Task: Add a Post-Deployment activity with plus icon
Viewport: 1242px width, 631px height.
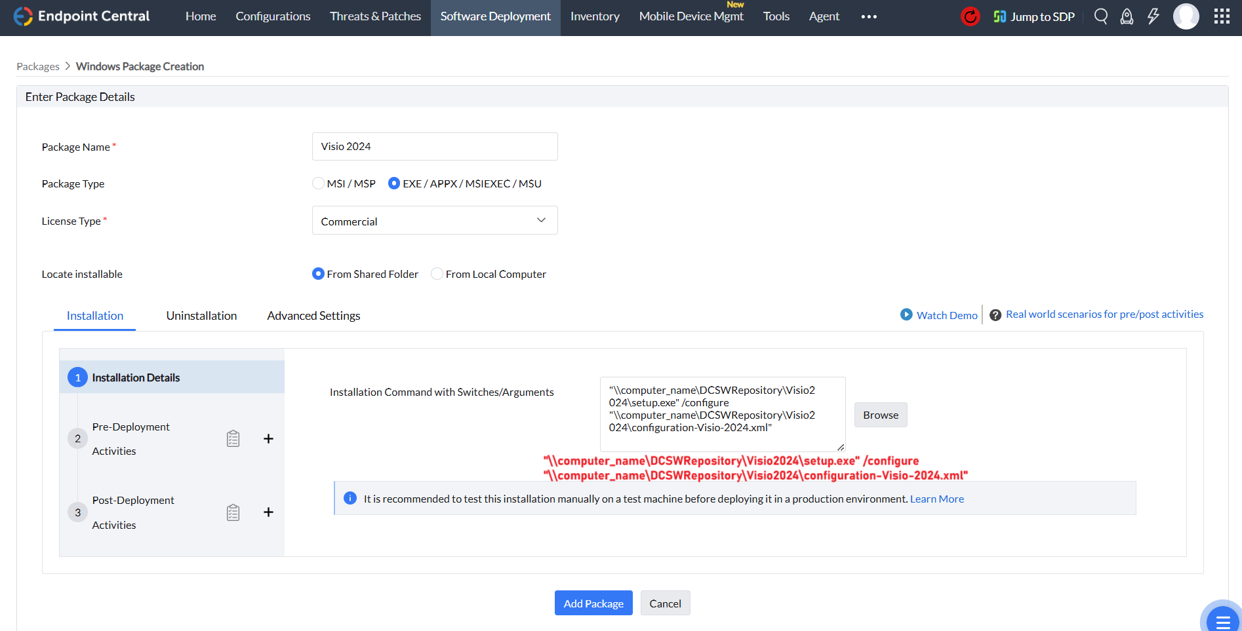Action: coord(268,512)
